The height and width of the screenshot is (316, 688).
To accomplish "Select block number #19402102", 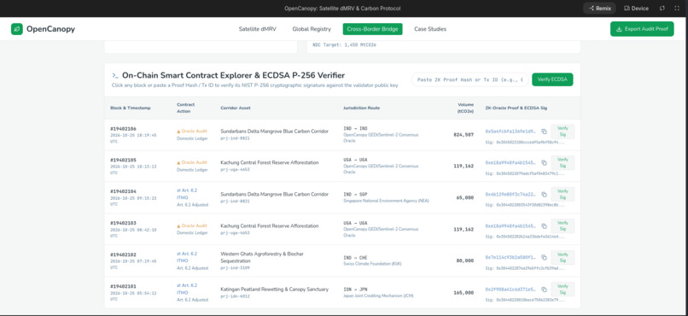I will (123, 255).
